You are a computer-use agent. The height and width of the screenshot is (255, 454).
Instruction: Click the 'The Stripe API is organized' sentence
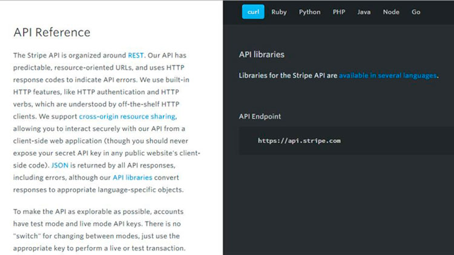pos(70,55)
